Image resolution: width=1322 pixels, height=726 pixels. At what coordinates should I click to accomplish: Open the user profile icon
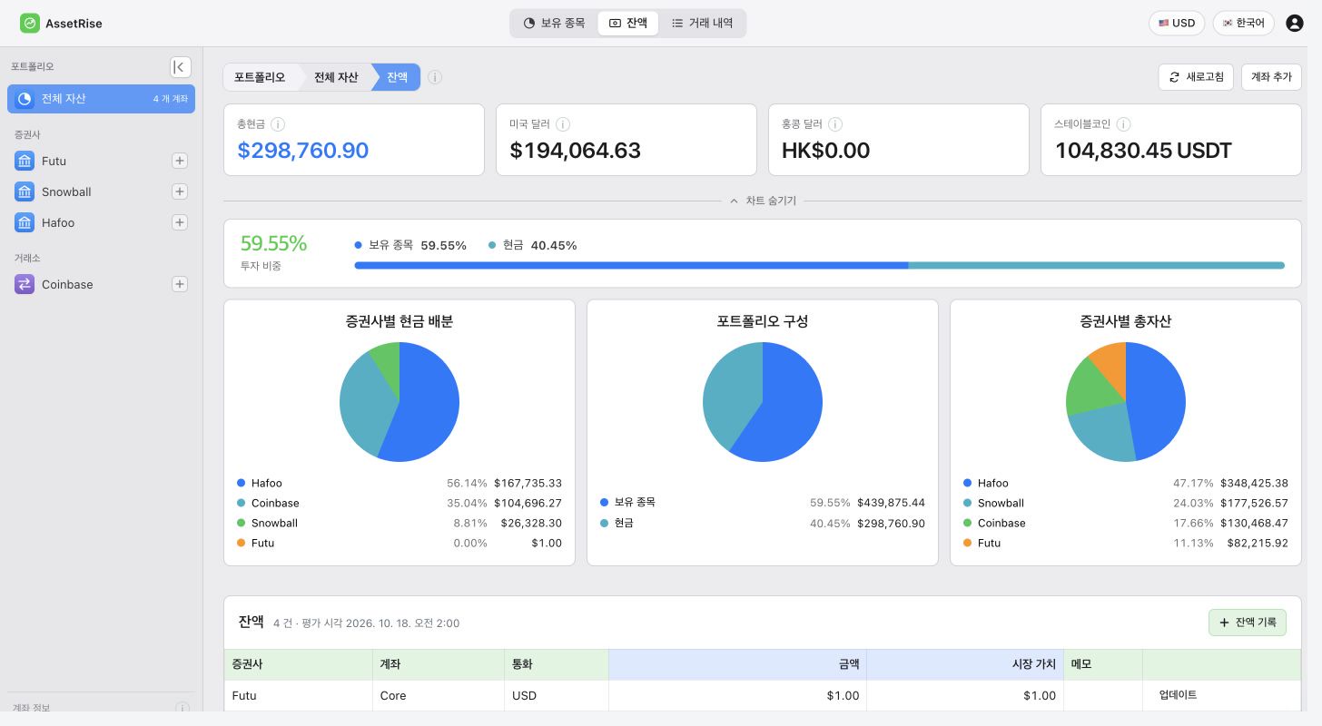[1295, 23]
